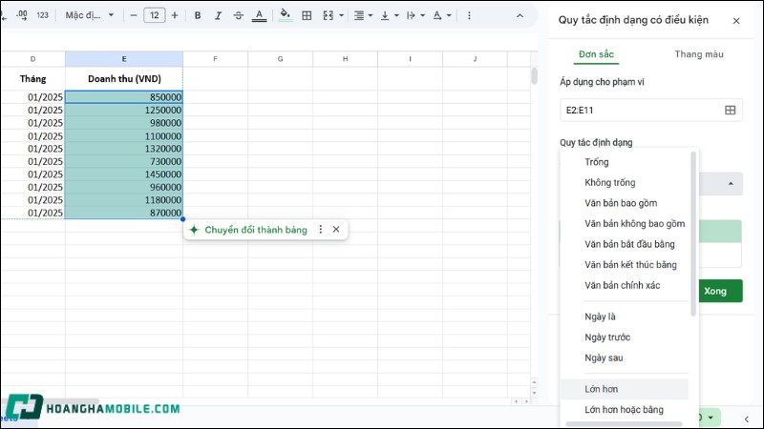The image size is (764, 429).
Task: Toggle strikethrough formatting
Action: [238, 15]
